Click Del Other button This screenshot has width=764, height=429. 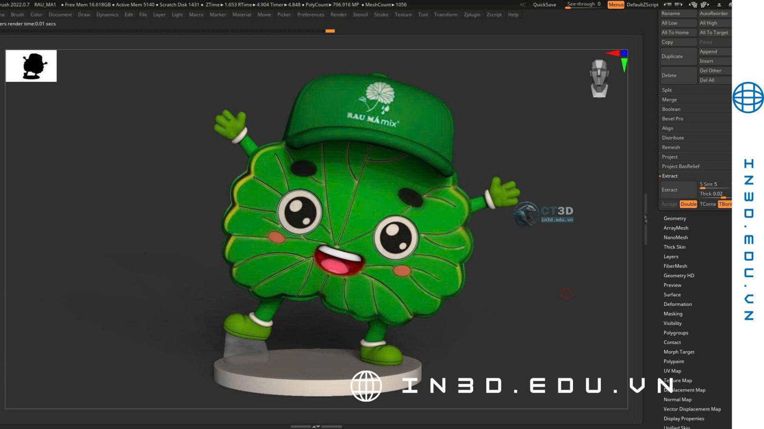point(715,71)
